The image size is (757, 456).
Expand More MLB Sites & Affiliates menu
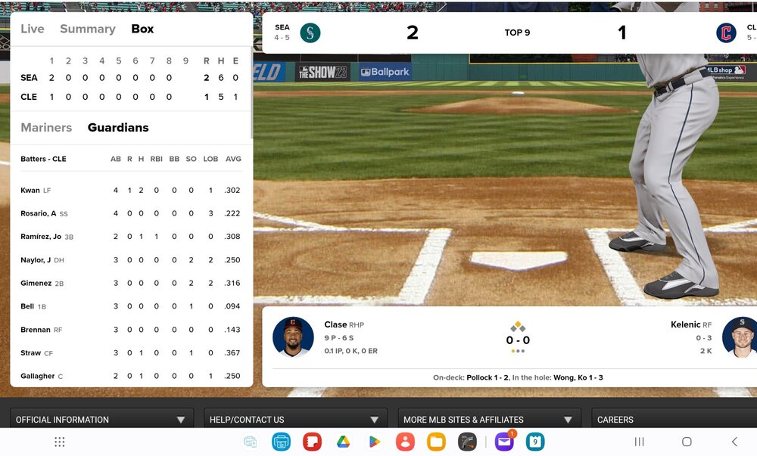tap(490, 419)
